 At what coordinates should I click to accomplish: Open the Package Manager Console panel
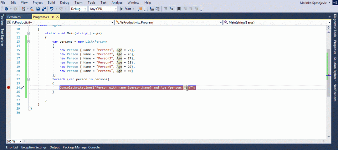tap(81, 148)
